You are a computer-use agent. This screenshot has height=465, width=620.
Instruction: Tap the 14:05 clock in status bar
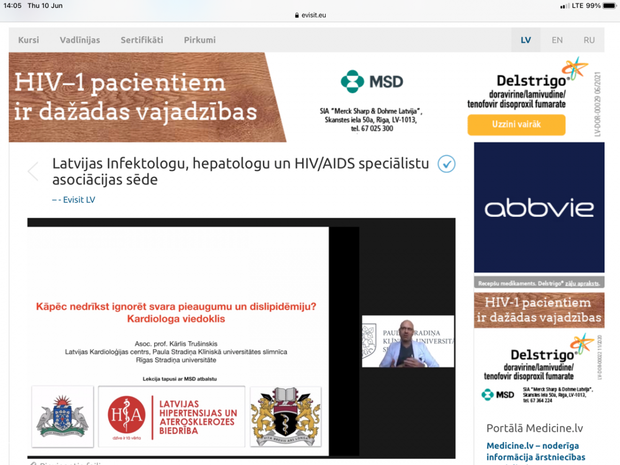[12, 6]
